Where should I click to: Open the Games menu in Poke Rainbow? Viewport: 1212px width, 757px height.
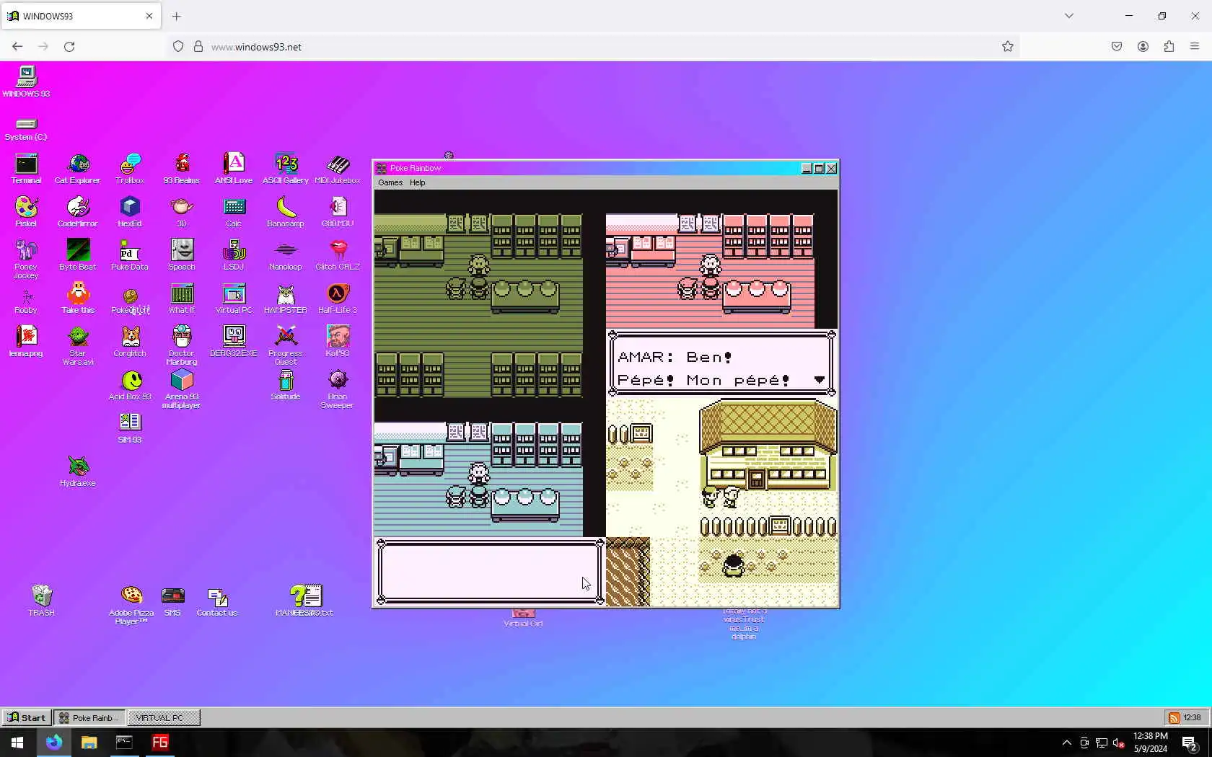[x=390, y=182]
